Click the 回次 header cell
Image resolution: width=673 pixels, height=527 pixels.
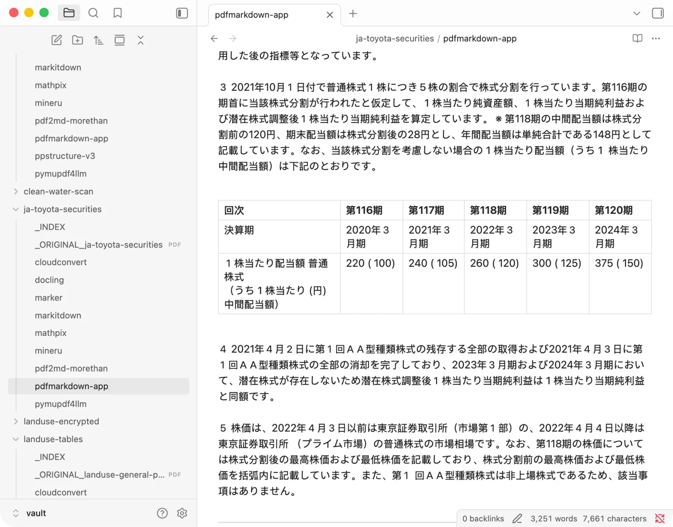[279, 210]
